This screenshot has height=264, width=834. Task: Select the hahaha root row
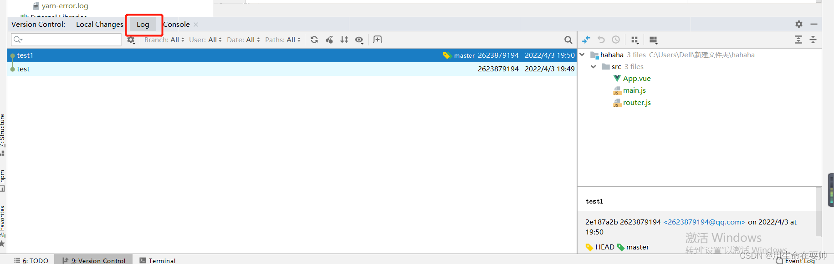700,55
